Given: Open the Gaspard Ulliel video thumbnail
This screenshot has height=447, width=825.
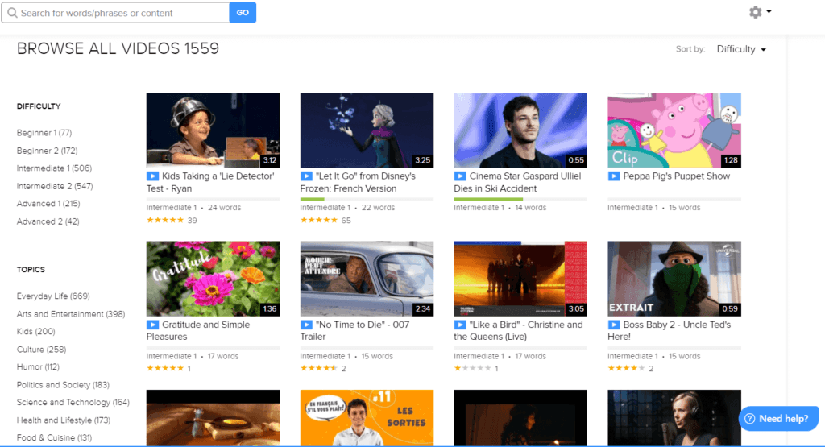Looking at the screenshot, I should [520, 130].
